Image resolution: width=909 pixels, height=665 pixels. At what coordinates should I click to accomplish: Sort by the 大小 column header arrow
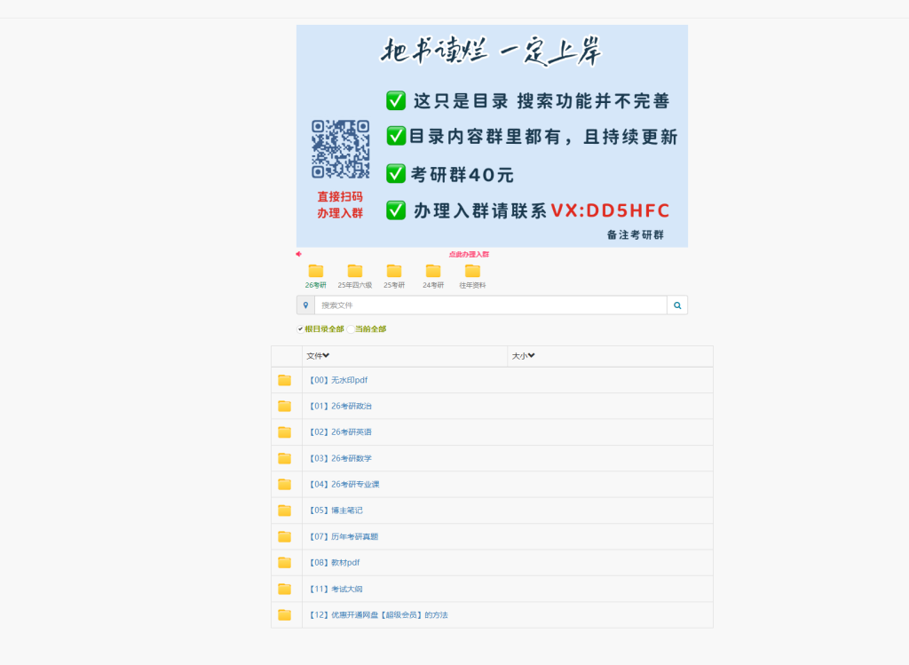pyautogui.click(x=532, y=355)
